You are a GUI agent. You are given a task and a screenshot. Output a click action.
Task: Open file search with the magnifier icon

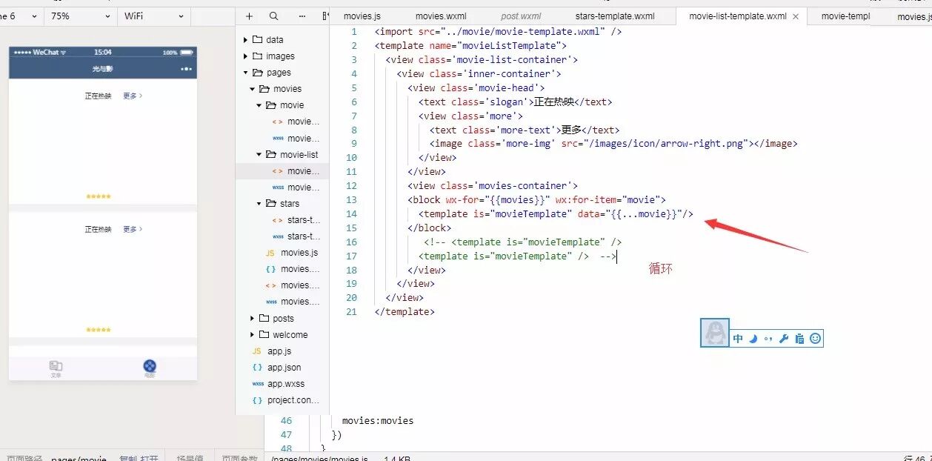point(274,16)
